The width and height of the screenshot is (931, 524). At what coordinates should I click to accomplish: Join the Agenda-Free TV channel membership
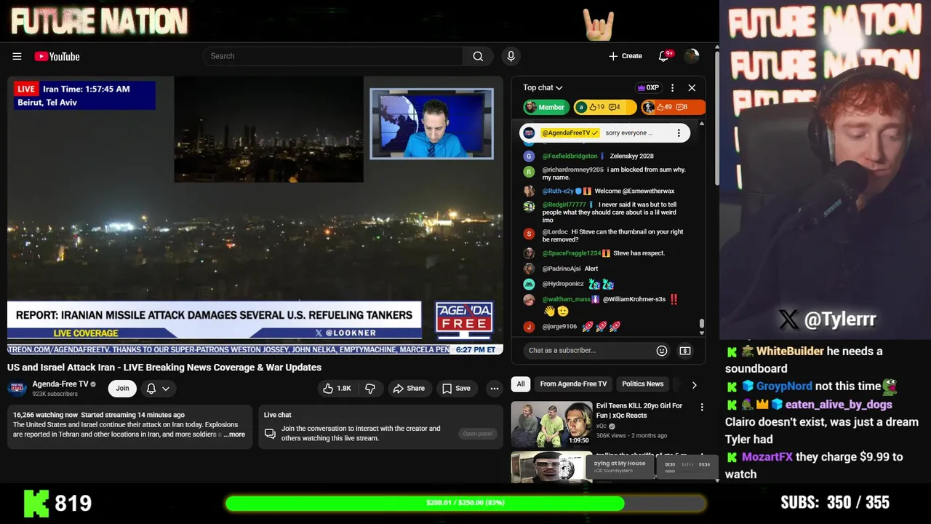pyautogui.click(x=122, y=388)
